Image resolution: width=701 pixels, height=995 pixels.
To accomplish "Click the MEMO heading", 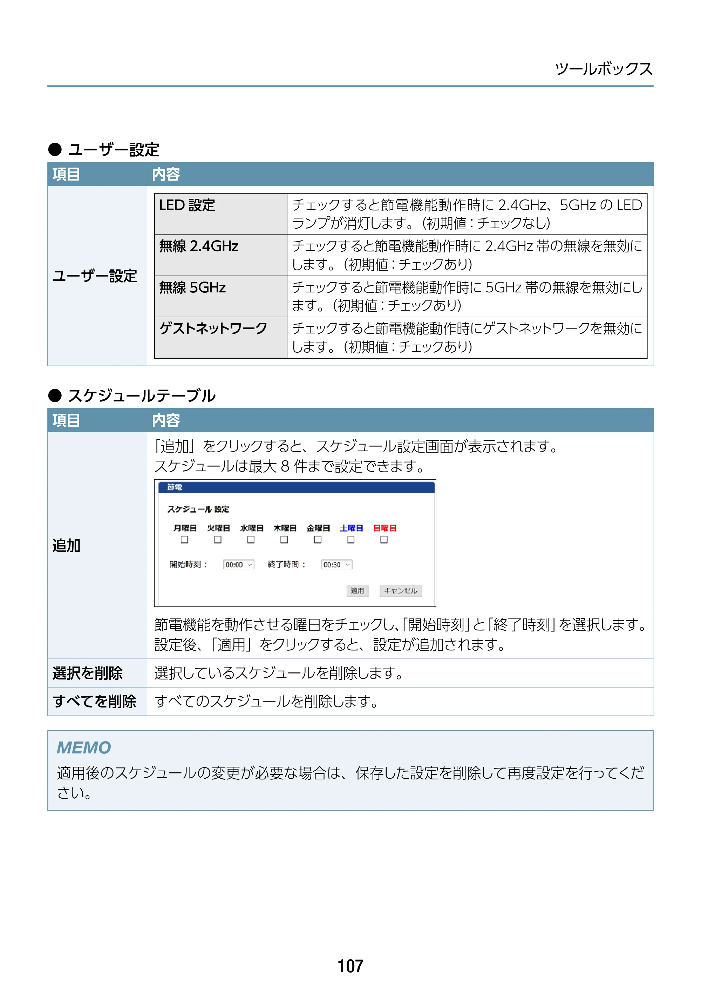I will click(84, 748).
